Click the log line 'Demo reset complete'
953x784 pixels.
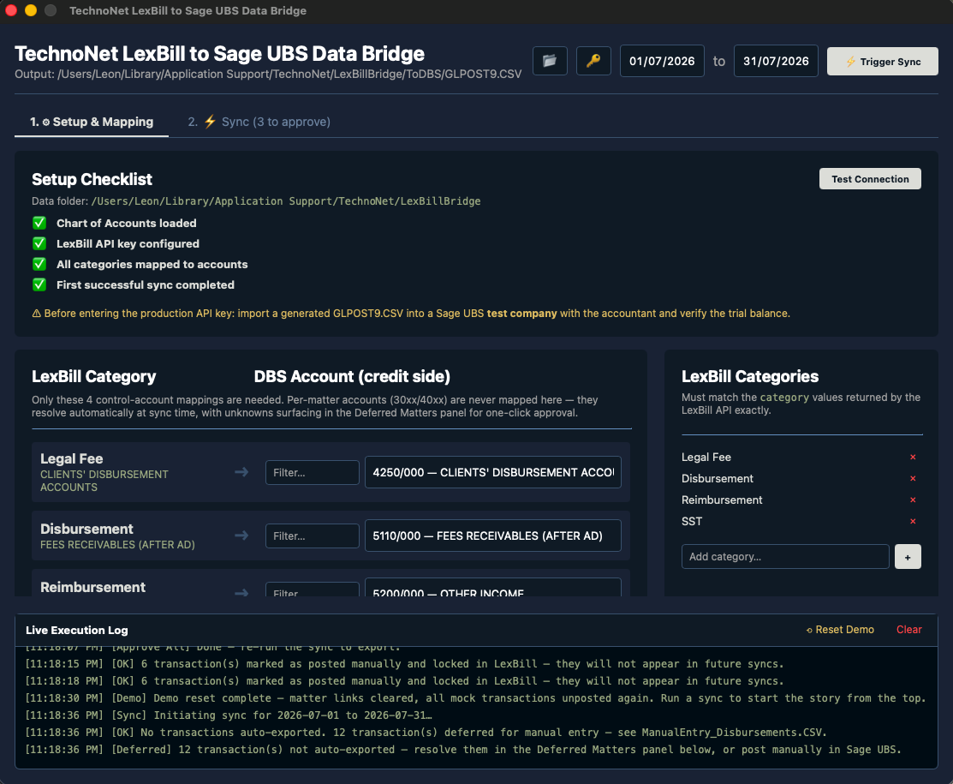[475, 698]
